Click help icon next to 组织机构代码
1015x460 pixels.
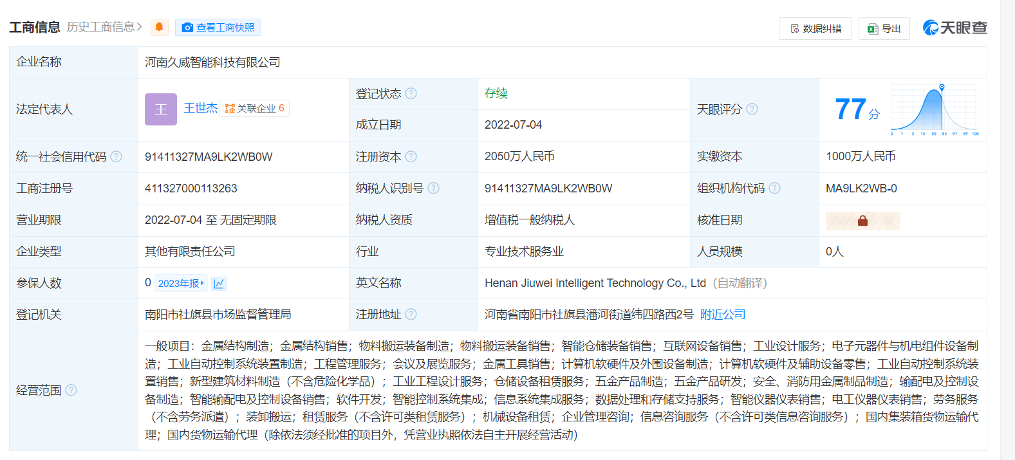pos(775,188)
